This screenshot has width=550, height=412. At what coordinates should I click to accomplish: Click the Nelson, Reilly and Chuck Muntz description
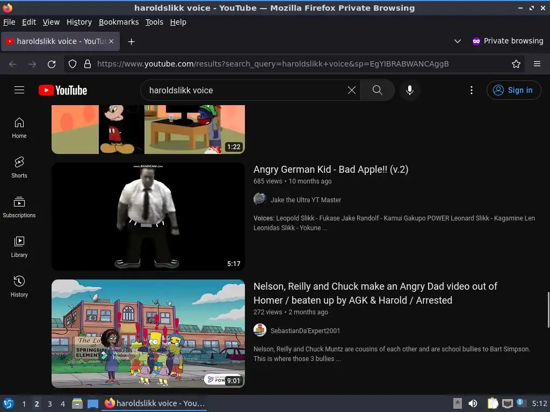392,354
